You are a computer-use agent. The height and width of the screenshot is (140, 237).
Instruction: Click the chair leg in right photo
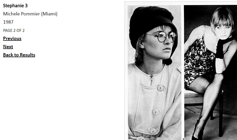[221, 113]
